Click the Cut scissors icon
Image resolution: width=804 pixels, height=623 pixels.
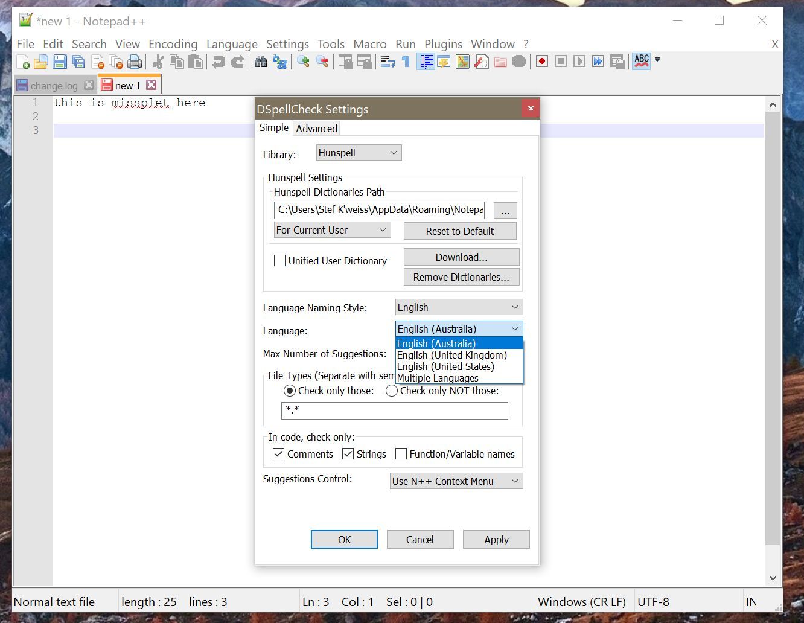tap(158, 62)
